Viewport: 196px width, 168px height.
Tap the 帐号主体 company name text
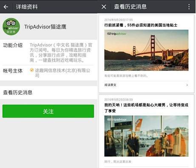pos(62,72)
